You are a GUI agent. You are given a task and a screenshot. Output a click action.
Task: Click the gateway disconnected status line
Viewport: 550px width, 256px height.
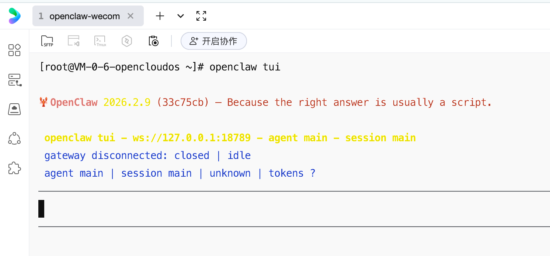click(147, 156)
